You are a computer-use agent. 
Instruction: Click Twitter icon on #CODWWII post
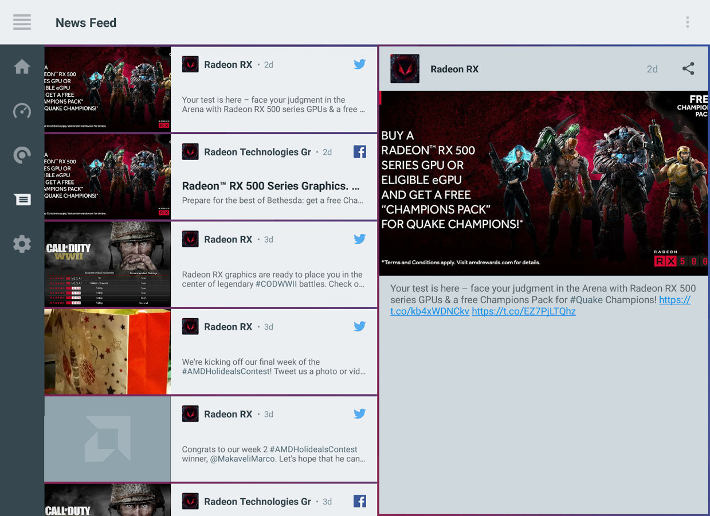[x=359, y=239]
